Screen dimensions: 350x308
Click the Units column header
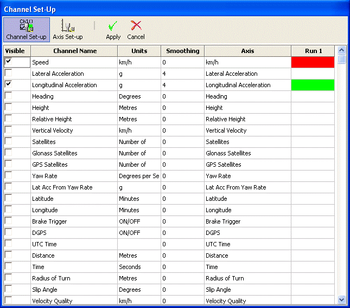coord(139,51)
